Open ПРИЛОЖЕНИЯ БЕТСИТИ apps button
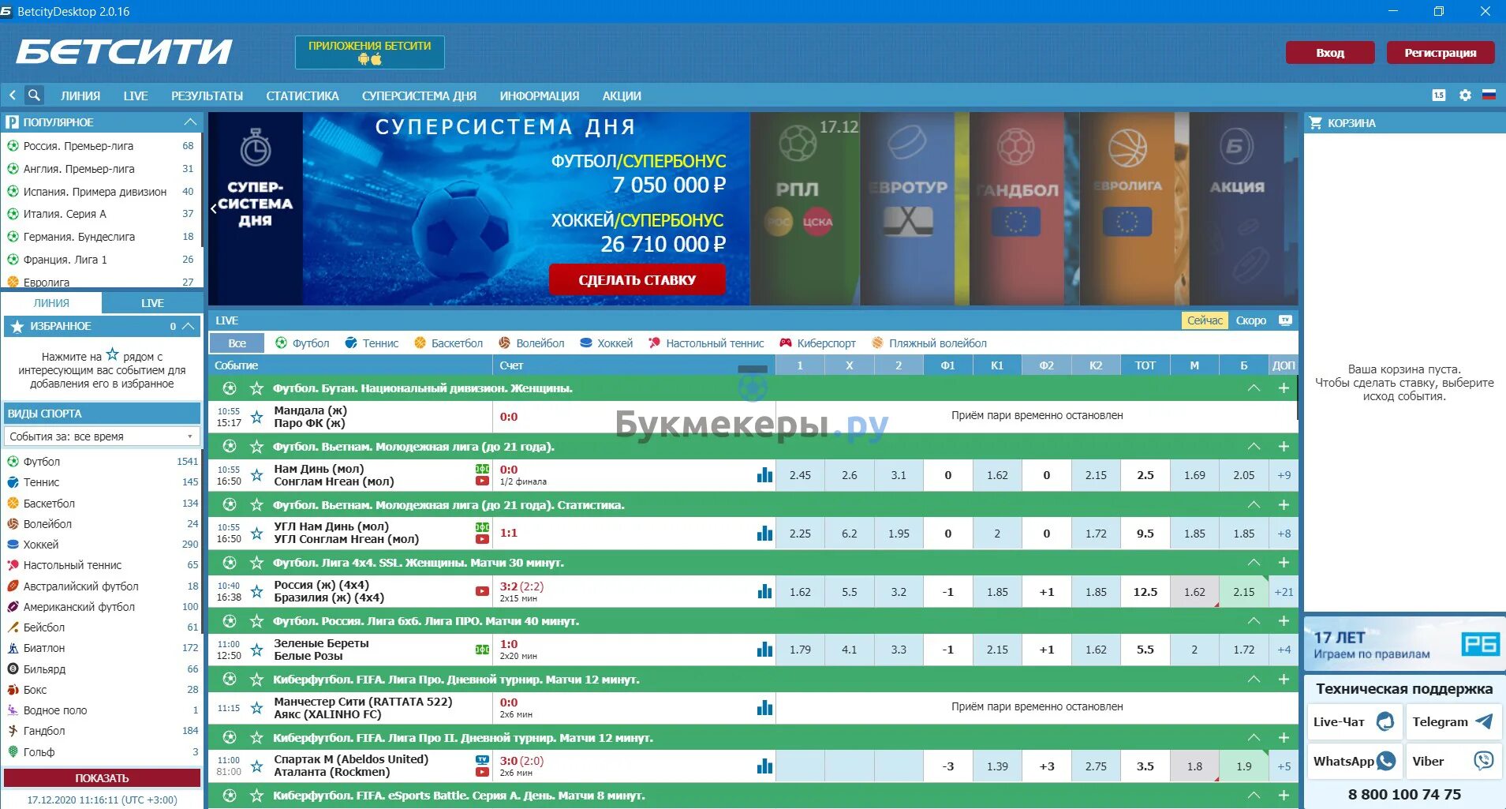The image size is (1506, 809). (x=369, y=52)
